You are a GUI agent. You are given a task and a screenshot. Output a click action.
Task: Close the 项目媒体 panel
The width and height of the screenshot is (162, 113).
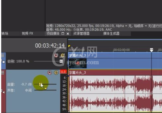pos(68,34)
